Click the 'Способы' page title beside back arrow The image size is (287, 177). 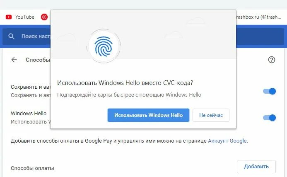[38, 60]
